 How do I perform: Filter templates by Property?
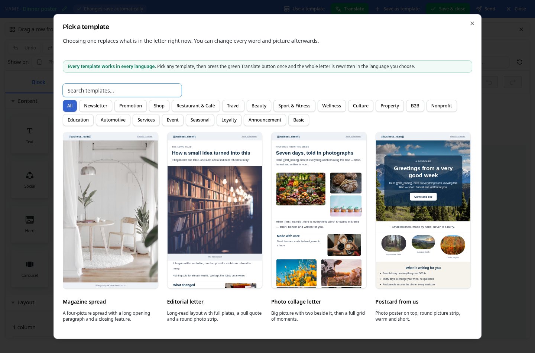point(390,106)
